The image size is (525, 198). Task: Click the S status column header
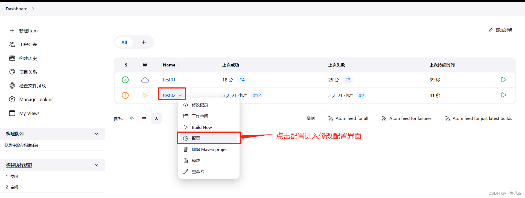[126, 65]
